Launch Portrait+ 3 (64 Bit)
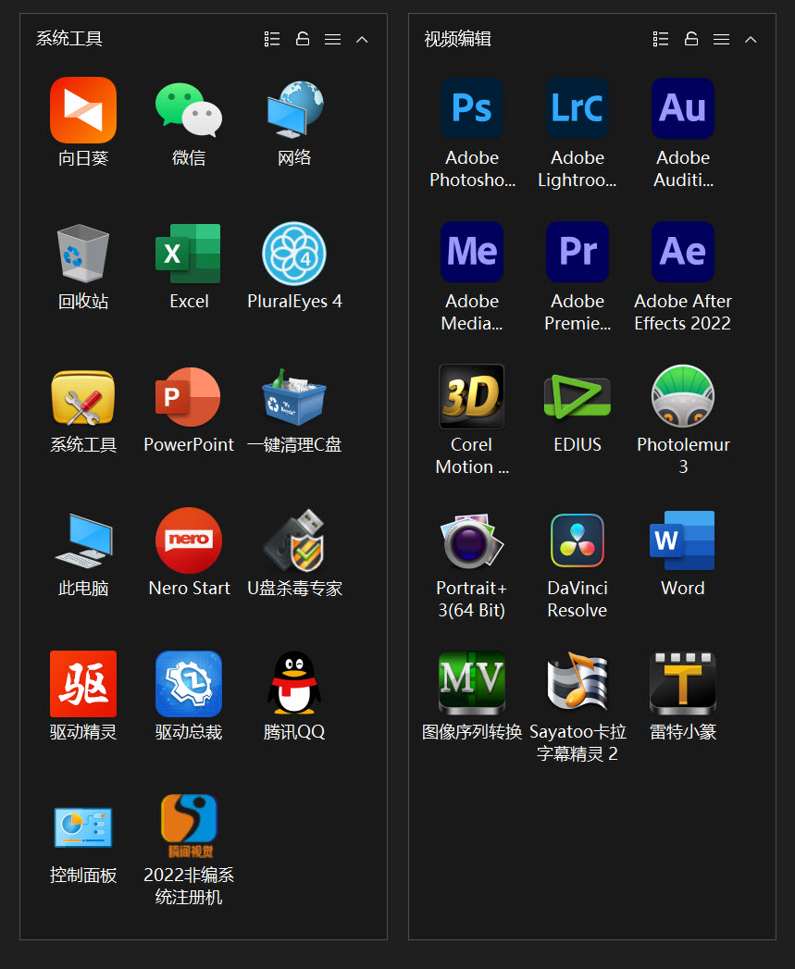 tap(472, 540)
